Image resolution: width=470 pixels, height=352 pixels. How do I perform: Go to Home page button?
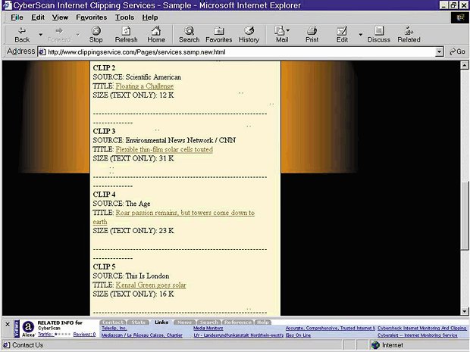point(156,35)
